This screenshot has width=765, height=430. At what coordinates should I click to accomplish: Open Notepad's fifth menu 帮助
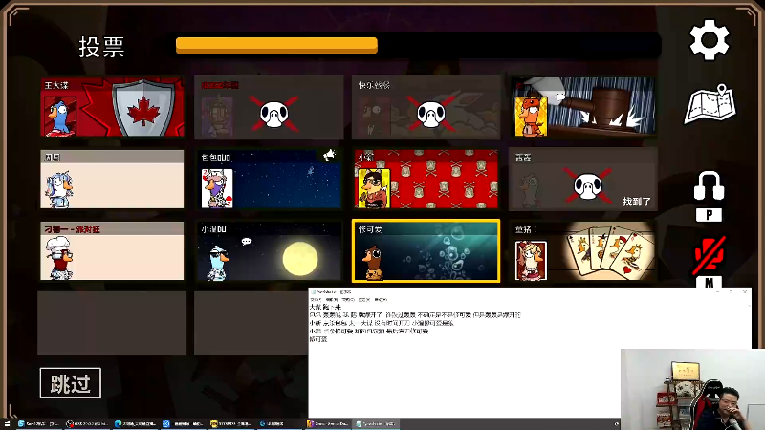point(381,300)
